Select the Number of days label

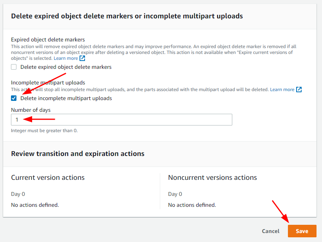[x=31, y=110]
